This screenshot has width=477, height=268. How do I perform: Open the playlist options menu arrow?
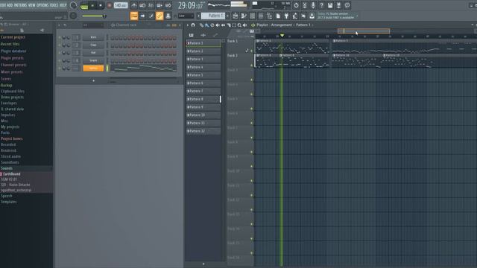coord(188,25)
